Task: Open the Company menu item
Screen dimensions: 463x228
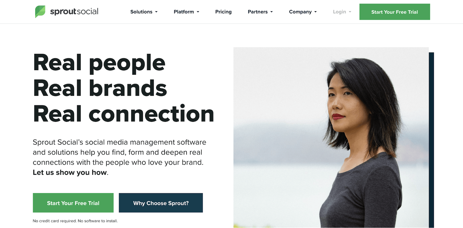Action: (x=300, y=12)
